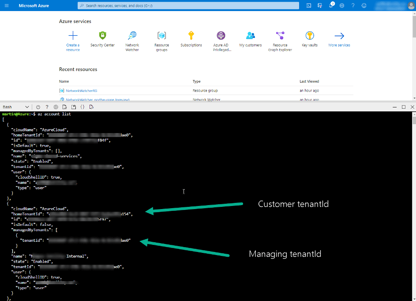Viewport: 416px width, 301px height.
Task: Open the NetworkWatcherRG resource link
Action: click(x=82, y=91)
